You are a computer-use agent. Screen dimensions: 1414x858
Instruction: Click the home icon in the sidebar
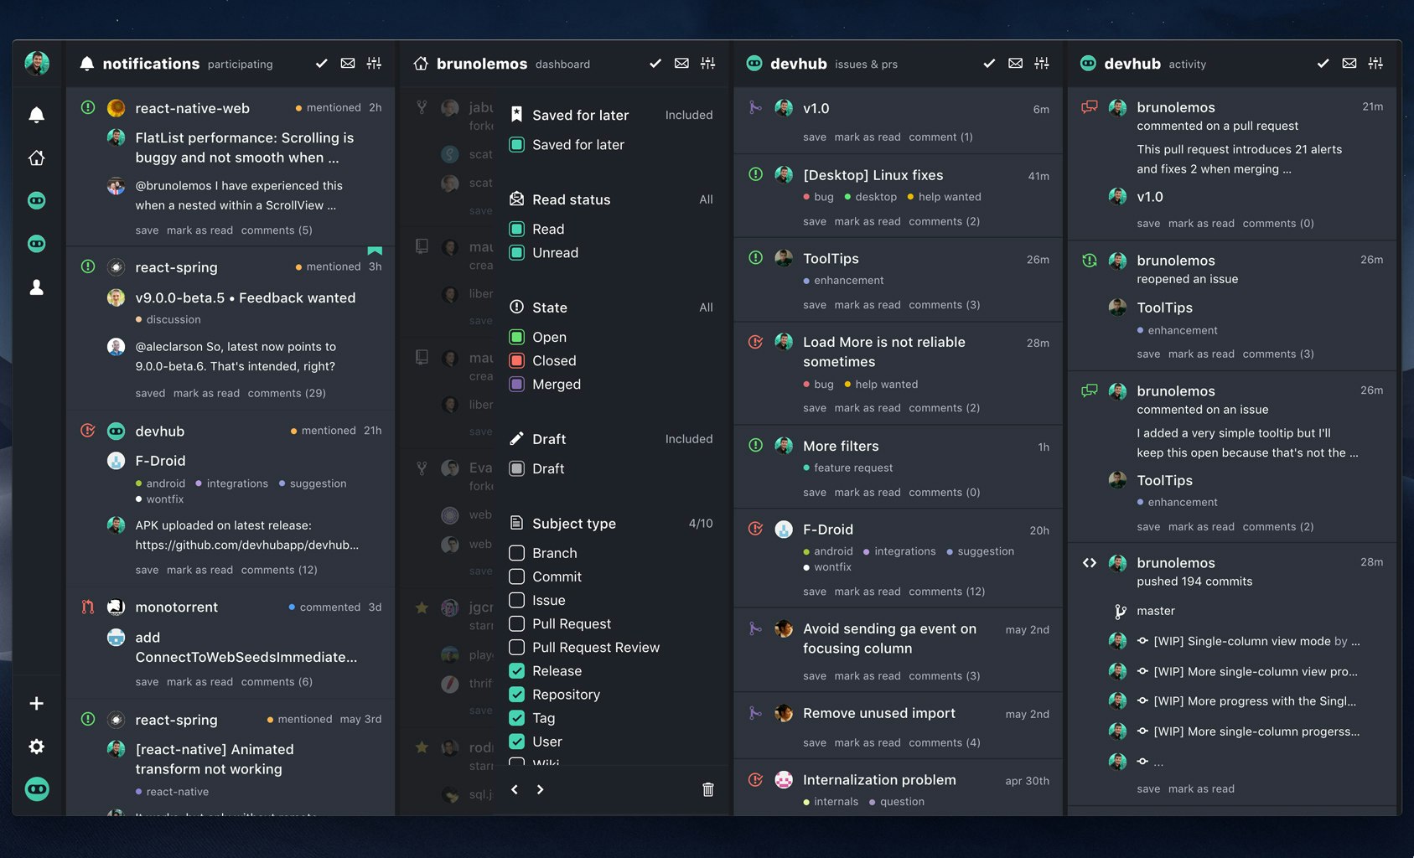pyautogui.click(x=37, y=158)
